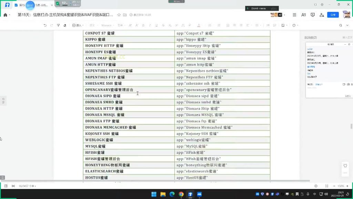
Task: Toggle subscript formatting
Action: (170, 25)
